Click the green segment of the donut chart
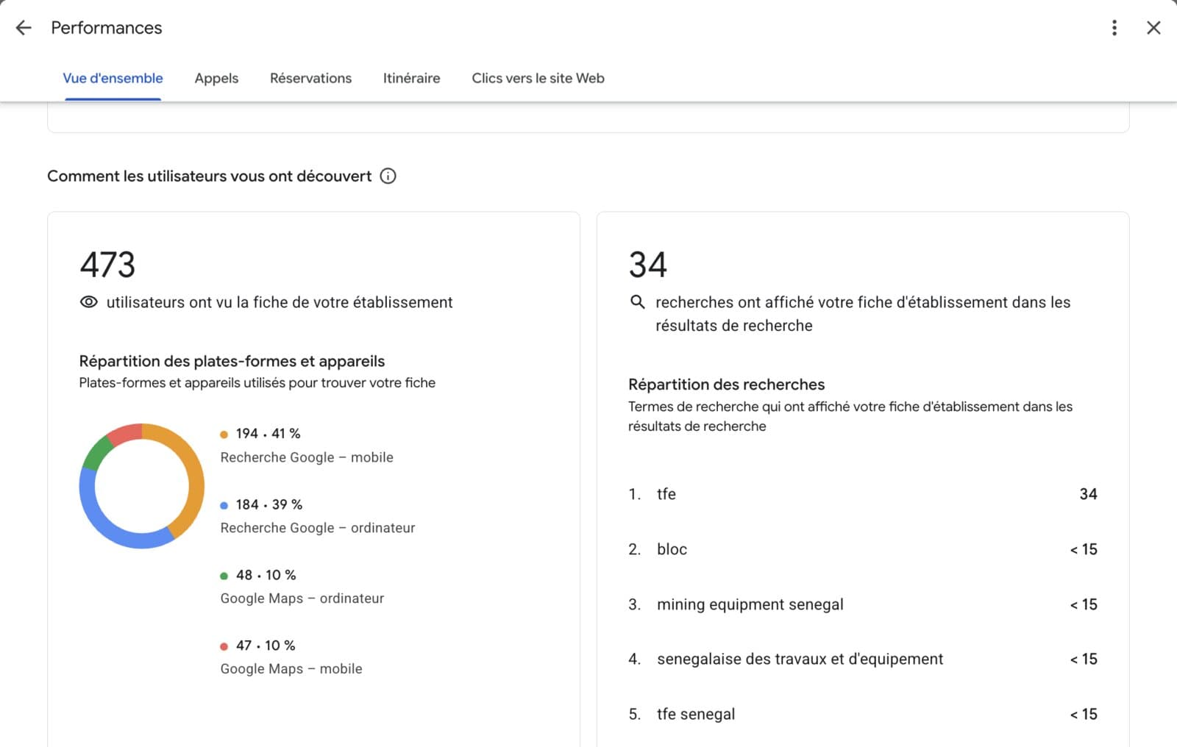Screen dimensions: 1177x747 tap(96, 454)
